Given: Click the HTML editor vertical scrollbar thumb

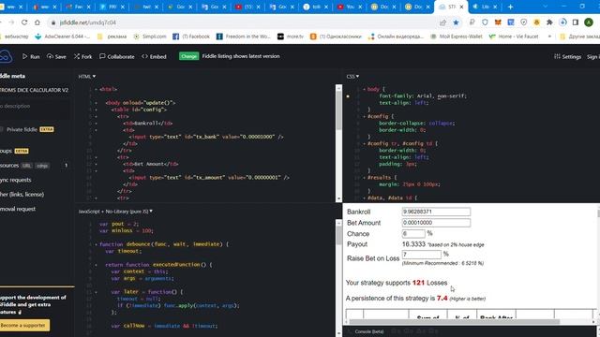Looking at the screenshot, I should coord(338,110).
